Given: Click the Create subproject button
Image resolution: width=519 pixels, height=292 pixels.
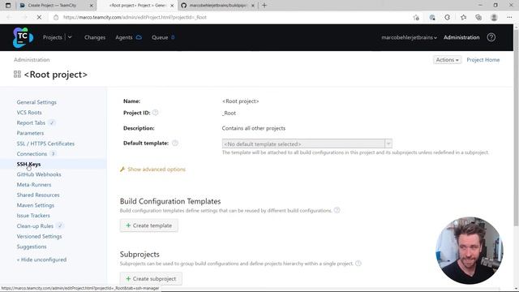Looking at the screenshot, I should (x=151, y=278).
